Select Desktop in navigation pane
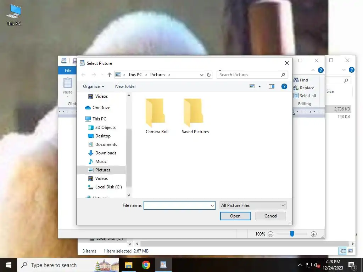This screenshot has width=363, height=272. point(103,136)
